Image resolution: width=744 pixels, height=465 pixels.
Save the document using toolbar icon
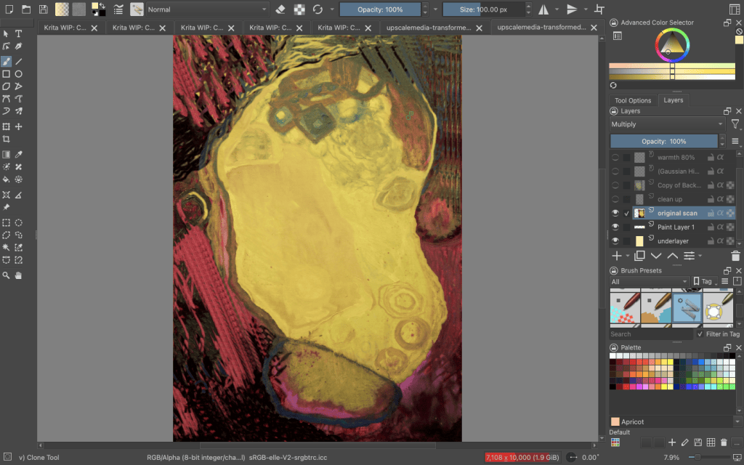[43, 9]
